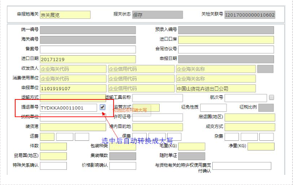
Task: Focus the 毛重(KG) input field
Action: [191, 146]
